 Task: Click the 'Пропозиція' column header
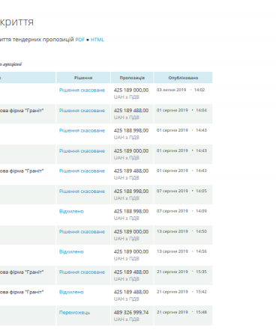point(132,78)
